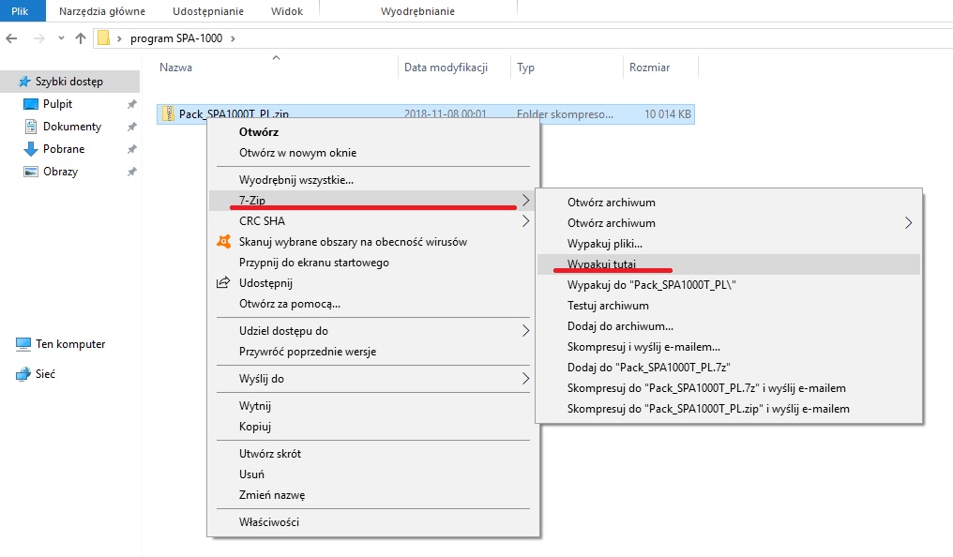Viewport: 953px width, 557px height.
Task: Switch to Udostępnianie ribbon tab
Action: pos(208,11)
